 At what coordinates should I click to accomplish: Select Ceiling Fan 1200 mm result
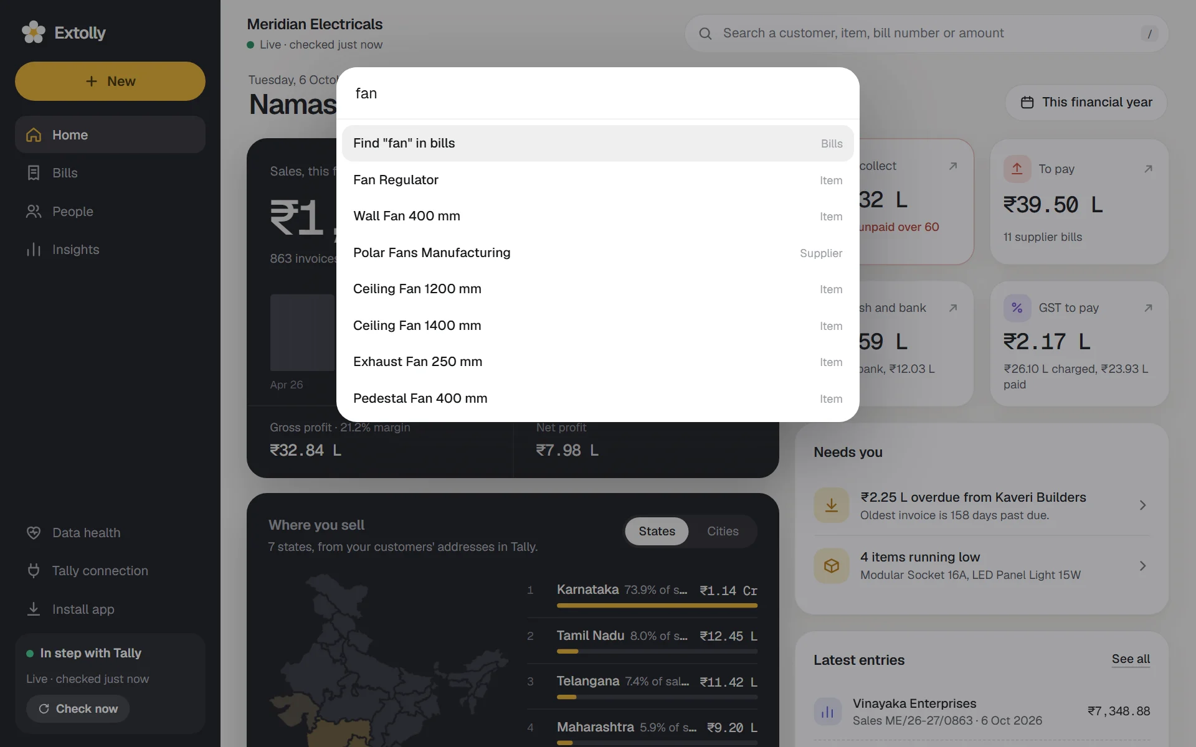(x=598, y=289)
